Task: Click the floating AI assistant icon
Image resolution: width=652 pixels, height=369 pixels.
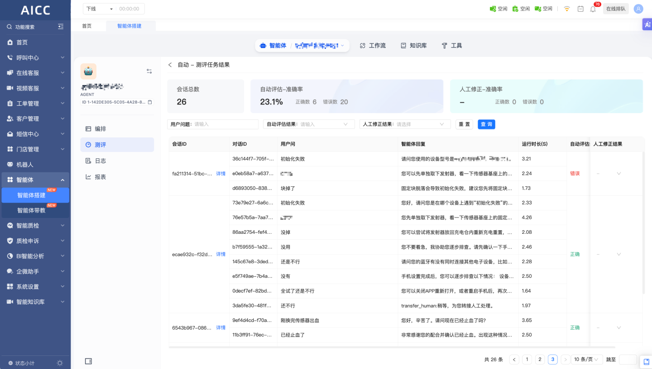Action: click(x=647, y=25)
